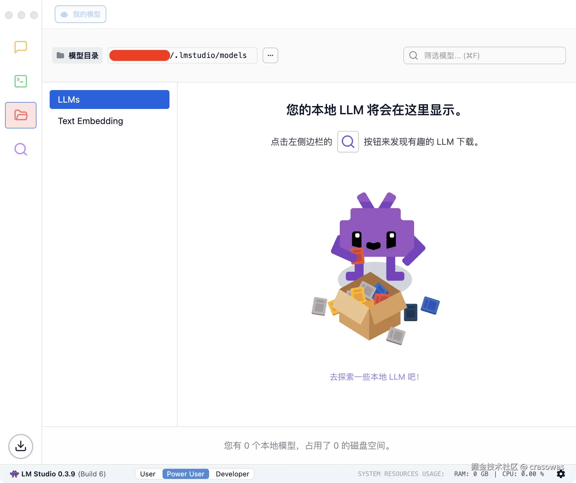Open the Chat page from the sidebar
The height and width of the screenshot is (483, 576).
coord(20,47)
